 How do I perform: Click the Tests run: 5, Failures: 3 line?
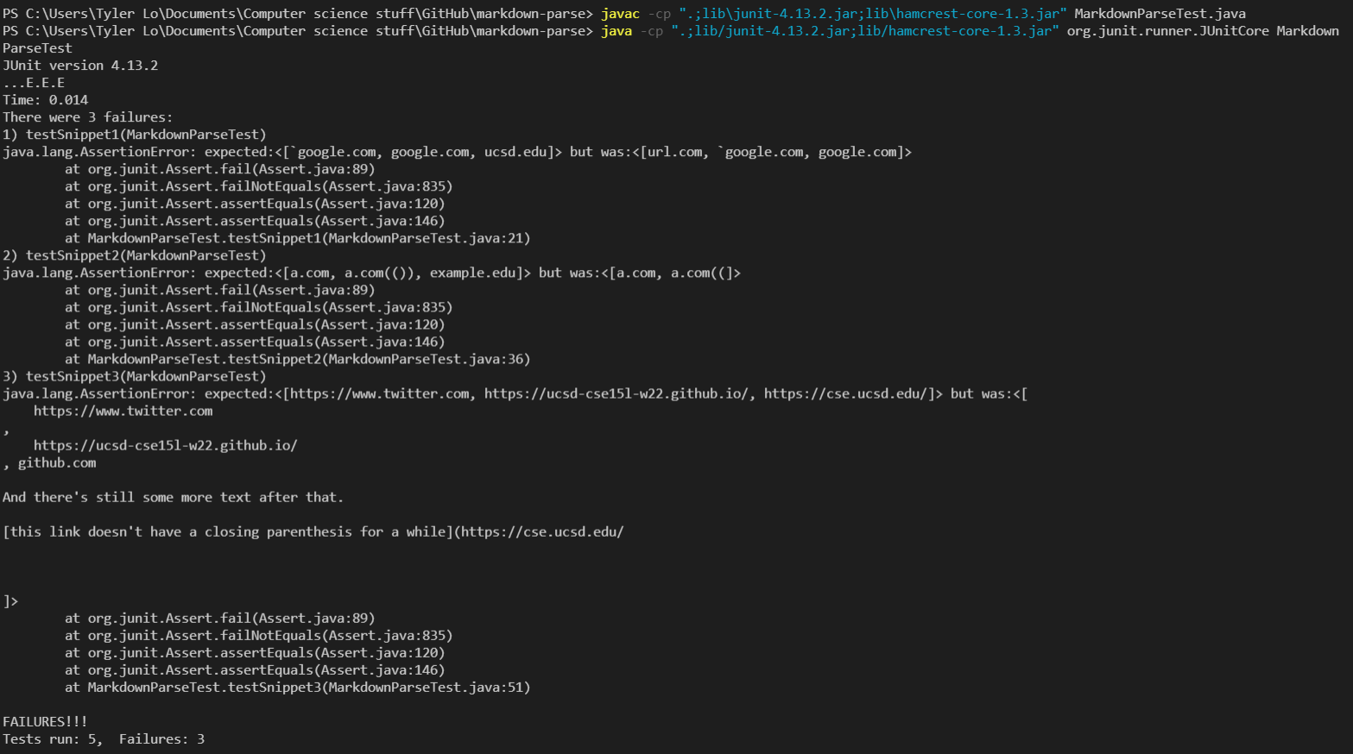click(x=104, y=739)
